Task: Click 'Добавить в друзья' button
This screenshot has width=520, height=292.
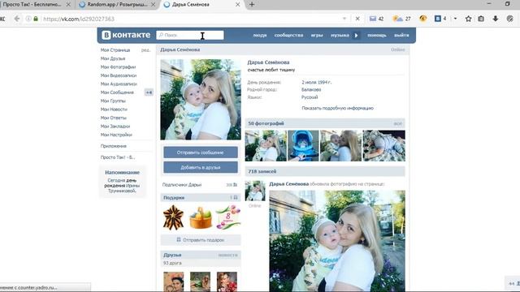Action: pyautogui.click(x=201, y=167)
